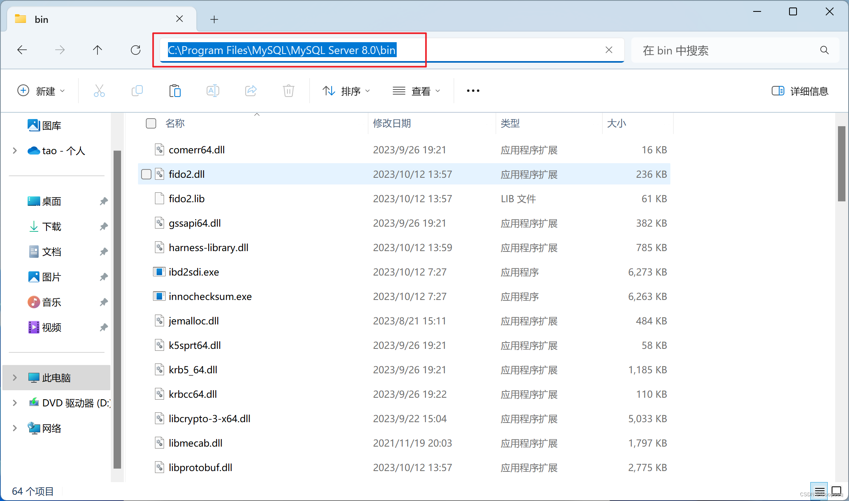Expand the tao - 个人 OneDrive node
The height and width of the screenshot is (501, 849).
tap(15, 151)
